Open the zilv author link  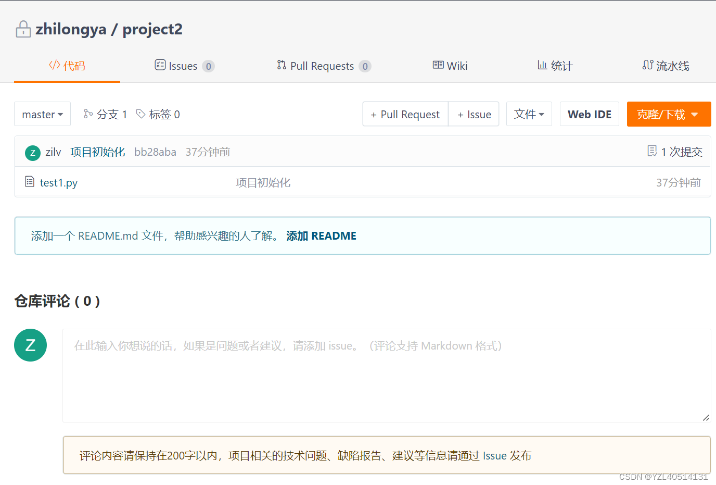click(x=53, y=152)
